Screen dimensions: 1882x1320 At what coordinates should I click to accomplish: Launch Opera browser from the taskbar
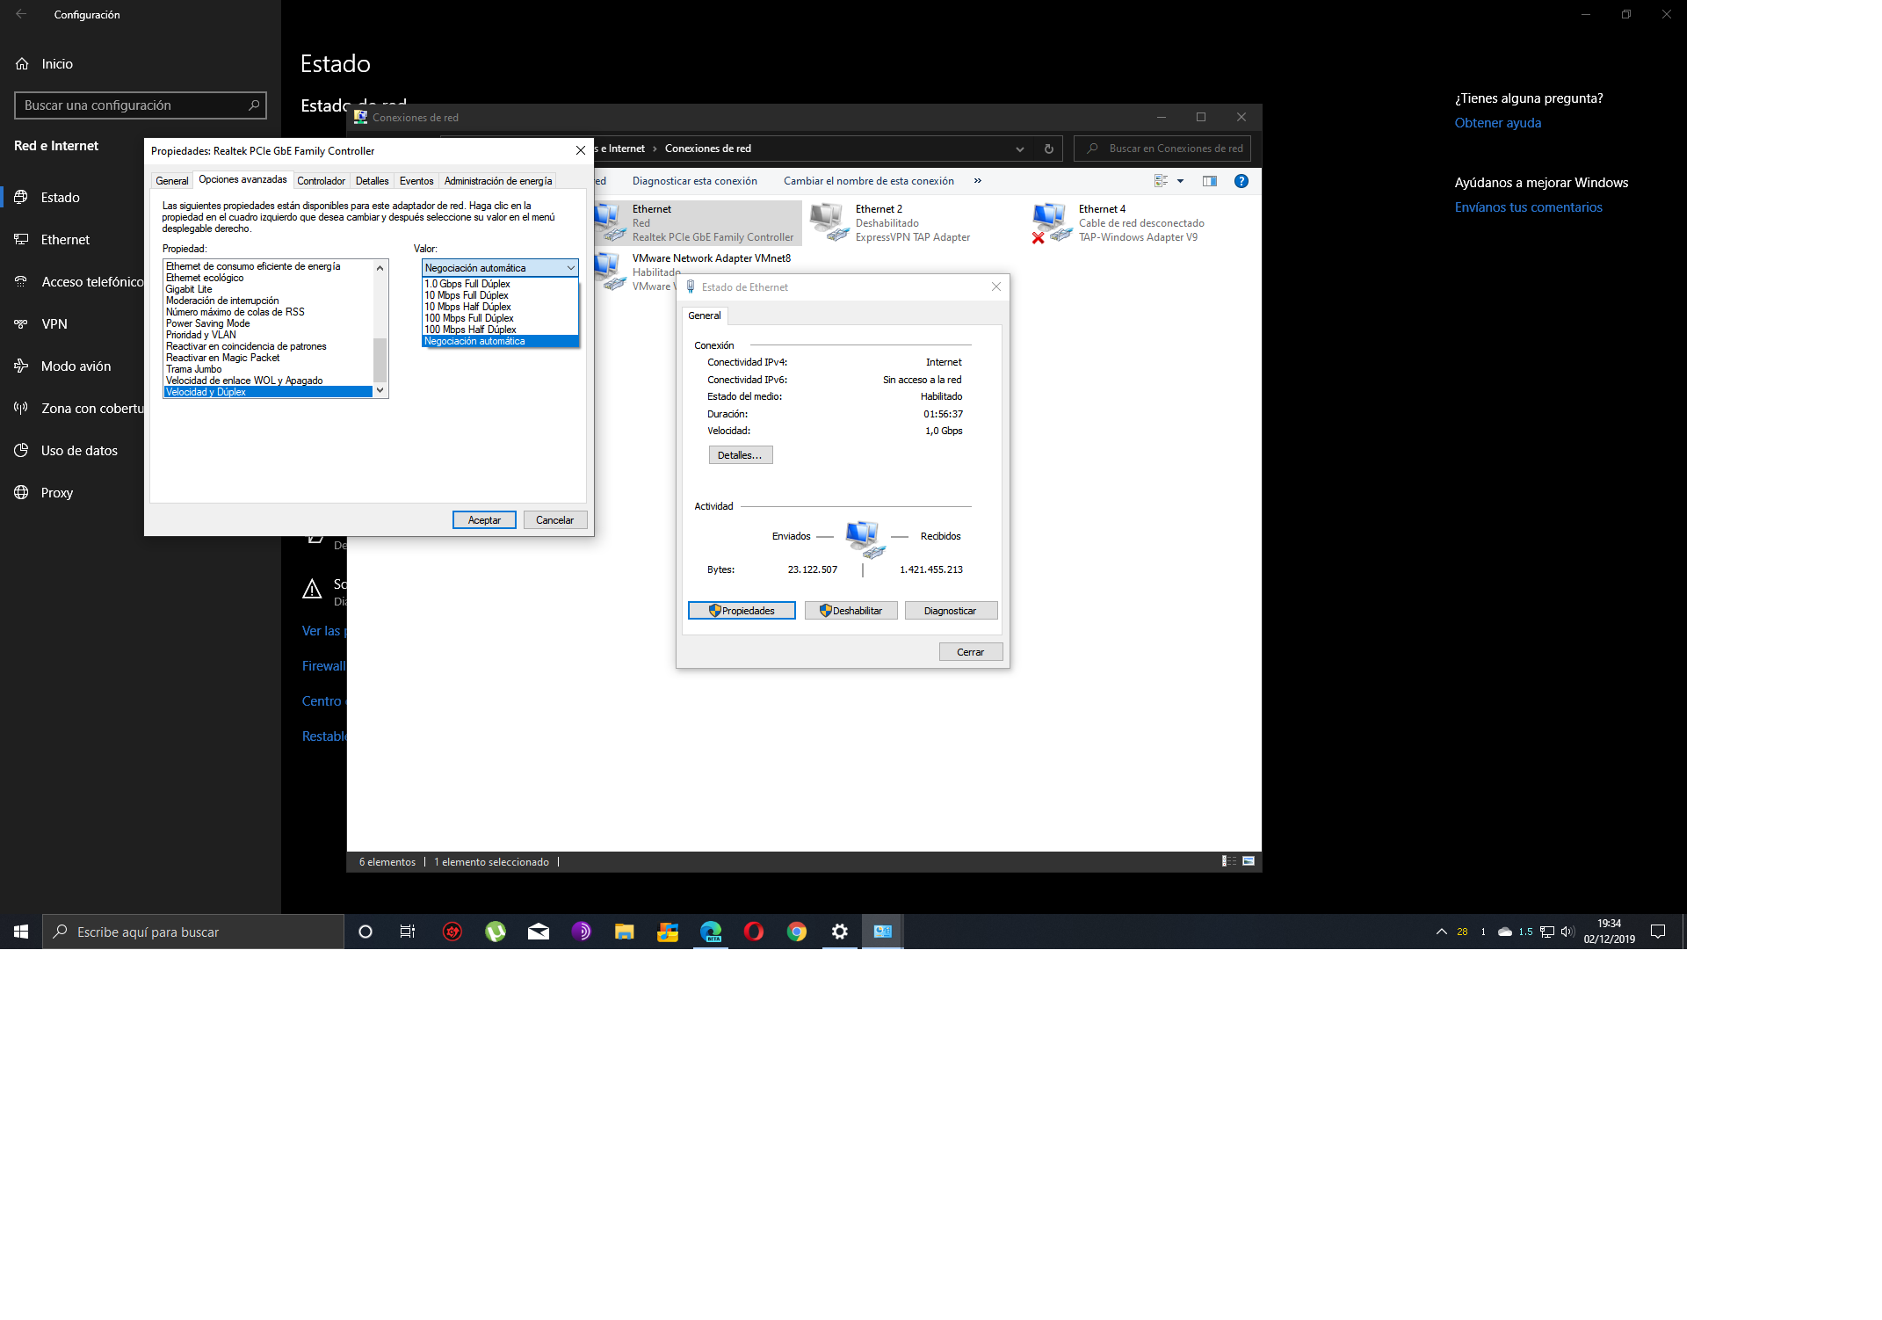click(x=754, y=932)
